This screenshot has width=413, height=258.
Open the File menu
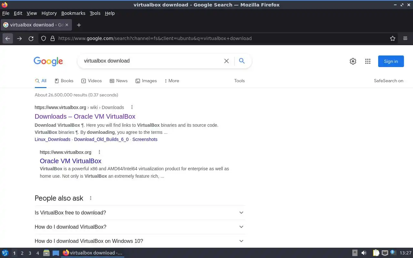coord(6,13)
